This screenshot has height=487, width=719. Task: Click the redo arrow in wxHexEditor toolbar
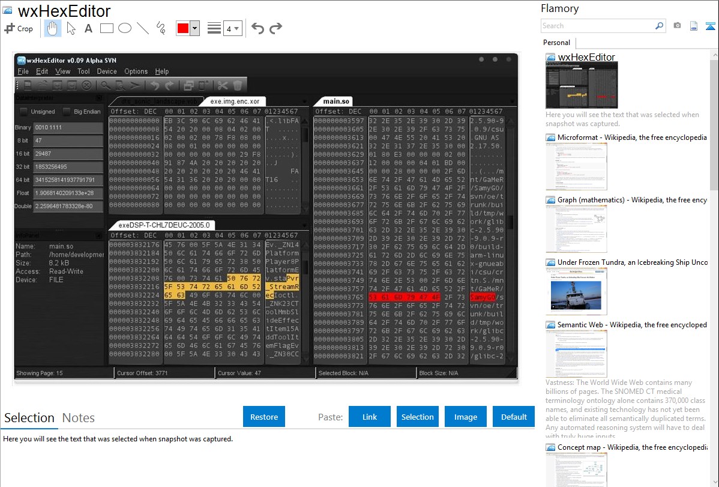170,85
